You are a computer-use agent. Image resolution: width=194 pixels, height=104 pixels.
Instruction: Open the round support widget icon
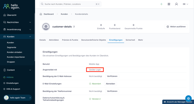point(188,98)
